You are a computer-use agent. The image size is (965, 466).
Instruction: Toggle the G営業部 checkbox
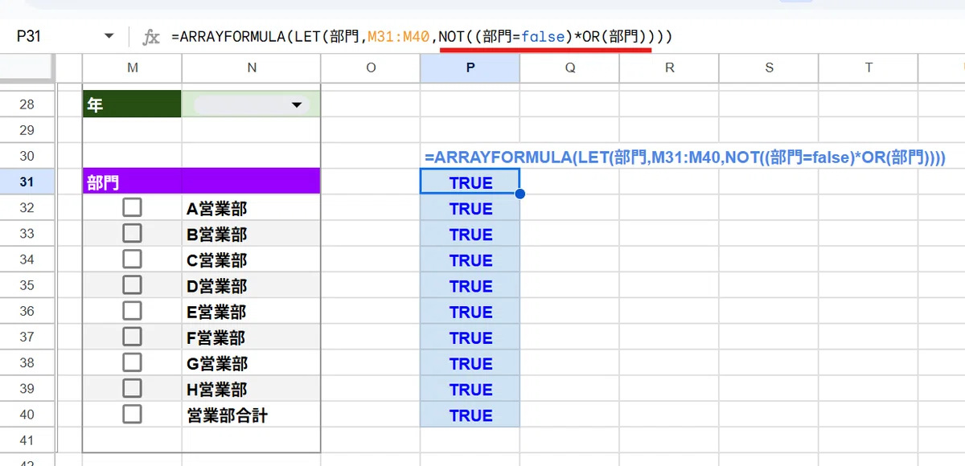point(132,362)
